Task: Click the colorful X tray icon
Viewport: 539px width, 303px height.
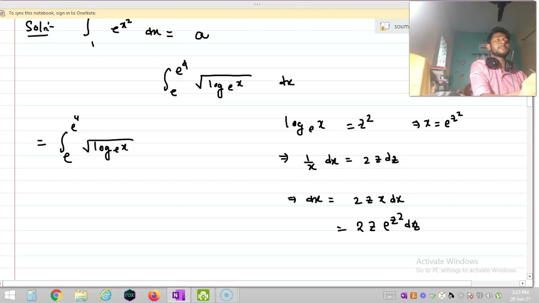Action: point(442,296)
